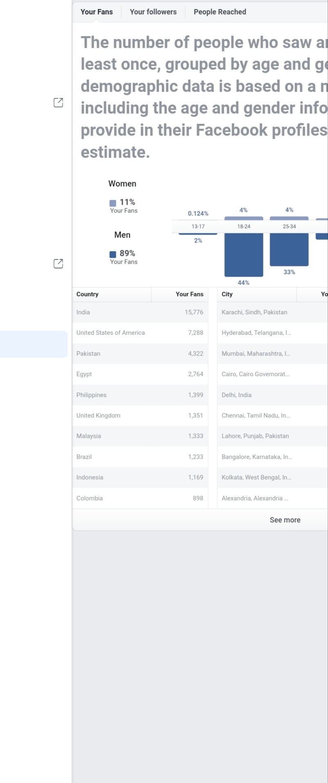This screenshot has width=328, height=783.
Task: Select the United States of America row
Action: tap(140, 333)
